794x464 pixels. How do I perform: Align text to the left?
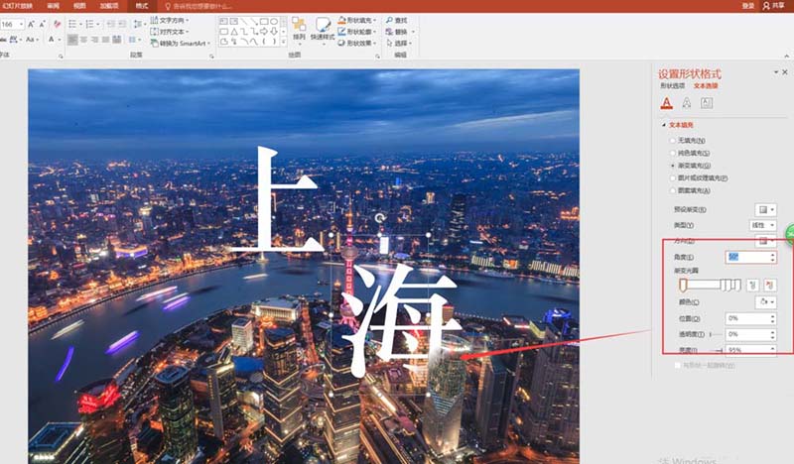click(x=72, y=39)
